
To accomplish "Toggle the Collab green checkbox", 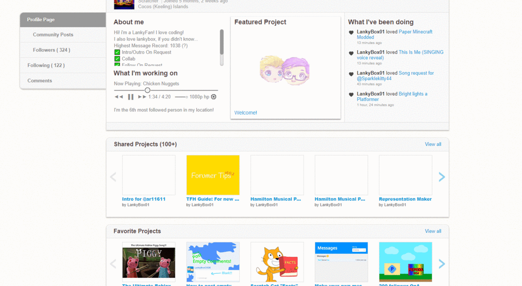I will click(x=117, y=59).
